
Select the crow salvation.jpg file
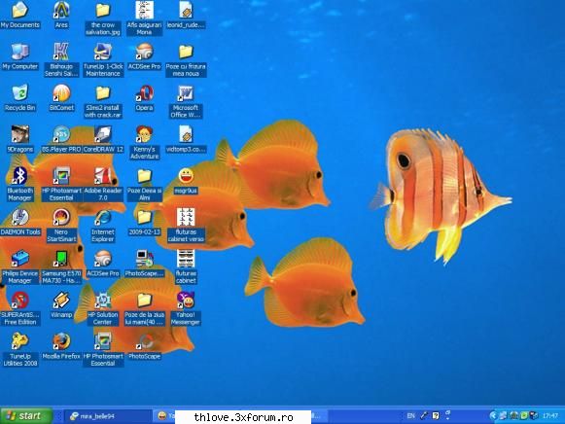[x=103, y=18]
